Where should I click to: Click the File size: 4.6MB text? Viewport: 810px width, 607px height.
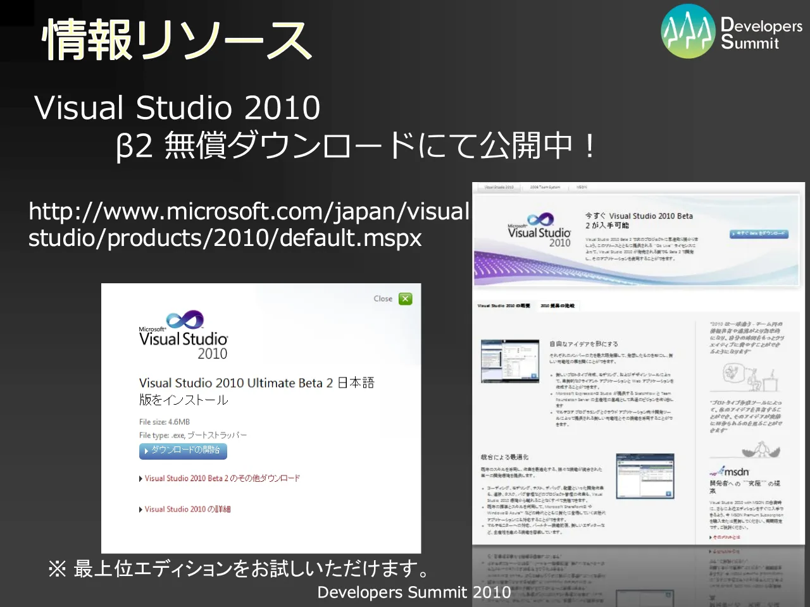(165, 422)
